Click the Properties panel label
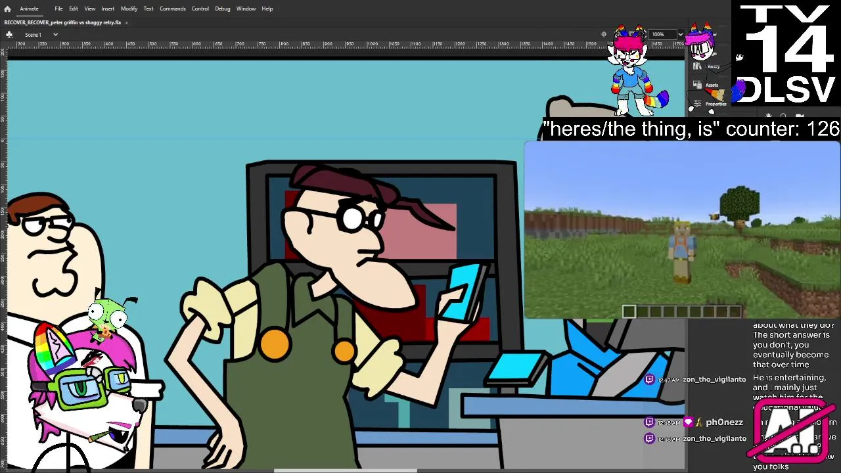This screenshot has width=841, height=473. pos(716,104)
